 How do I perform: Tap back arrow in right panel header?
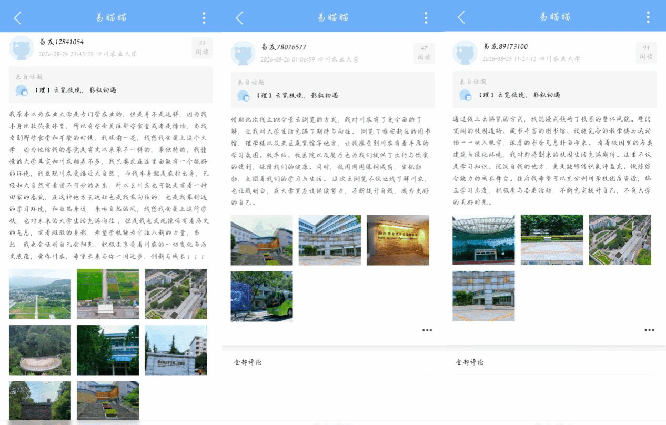(461, 18)
